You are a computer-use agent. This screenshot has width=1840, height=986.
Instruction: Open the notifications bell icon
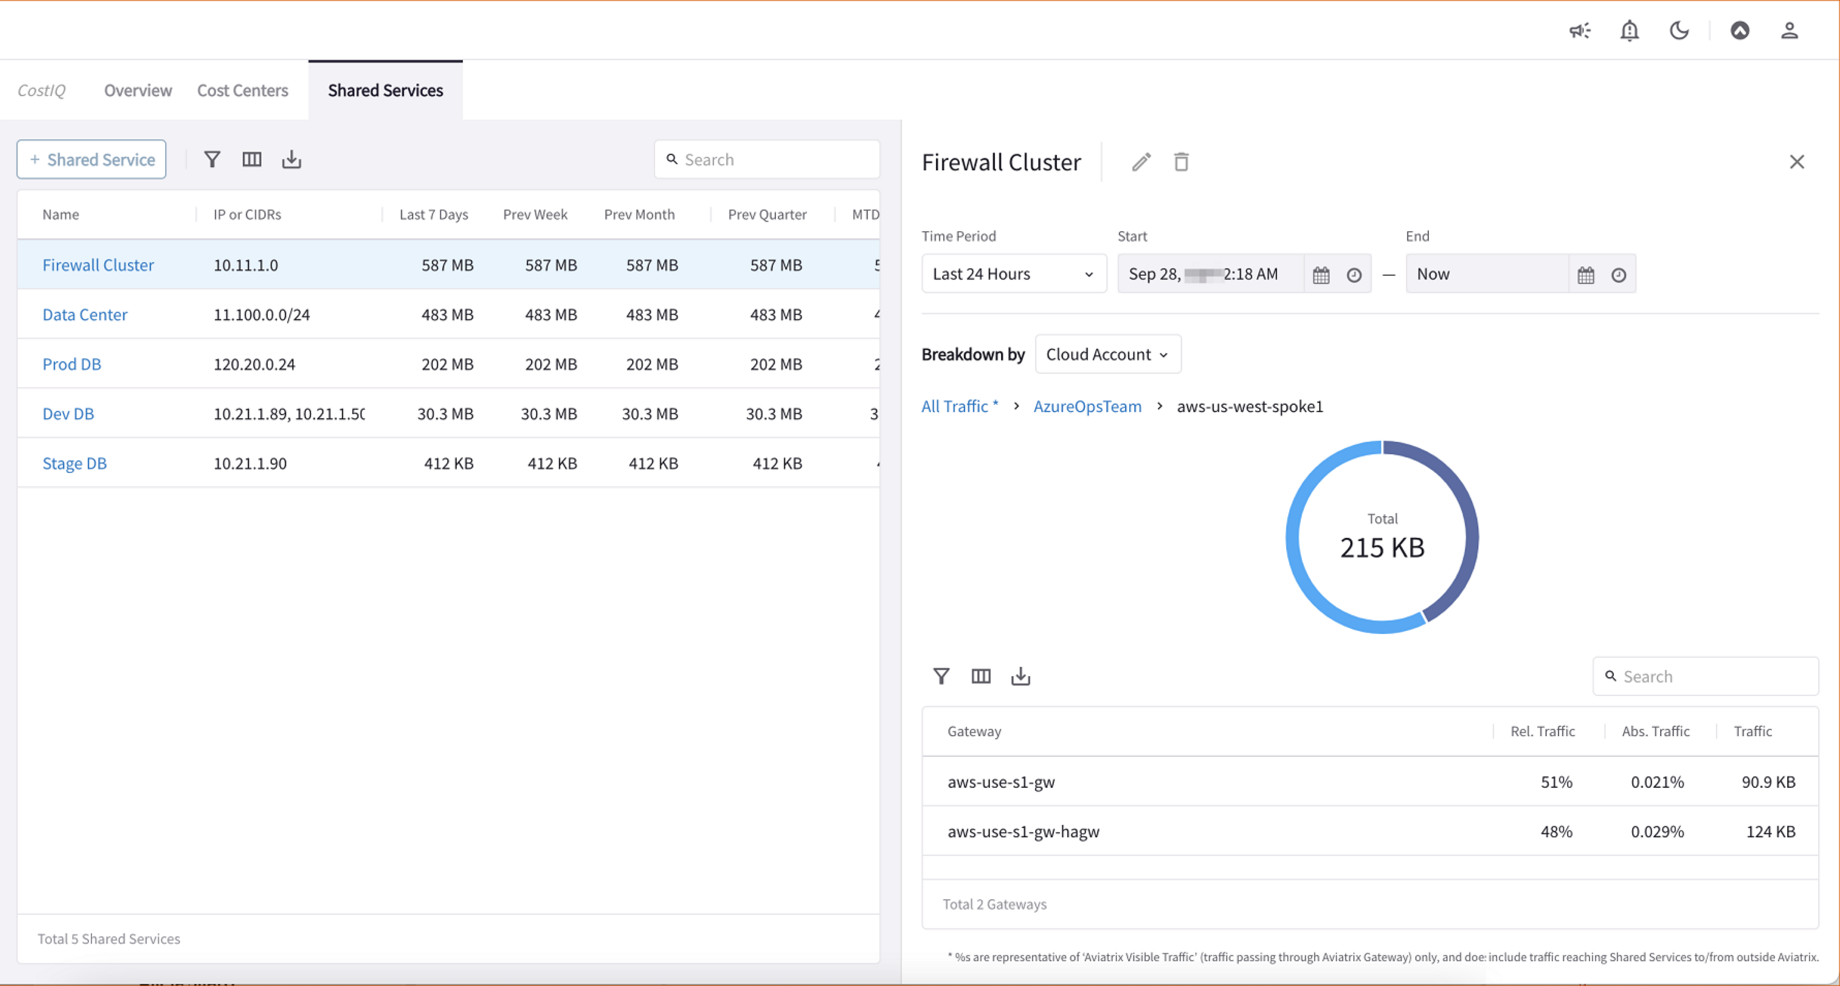pyautogui.click(x=1629, y=30)
